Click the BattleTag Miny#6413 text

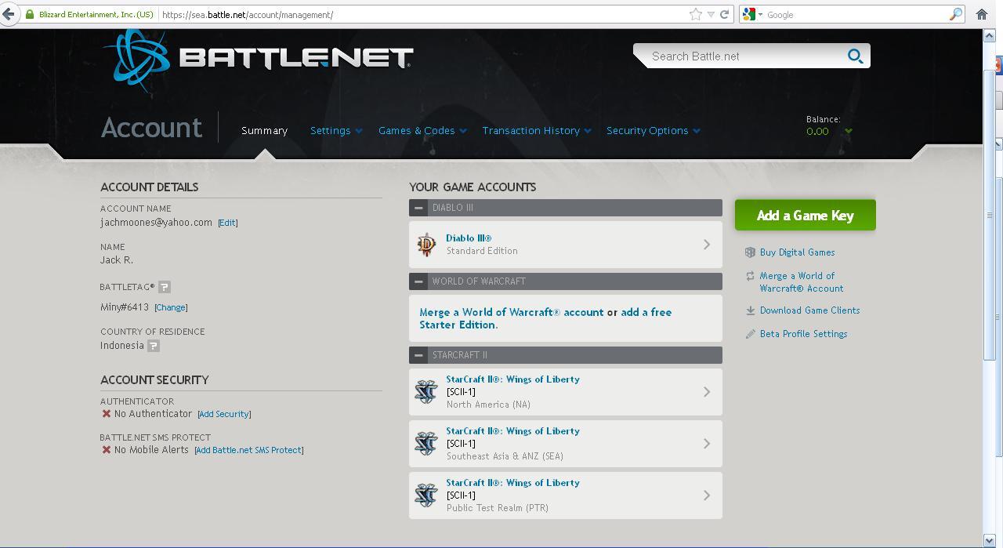pos(125,307)
